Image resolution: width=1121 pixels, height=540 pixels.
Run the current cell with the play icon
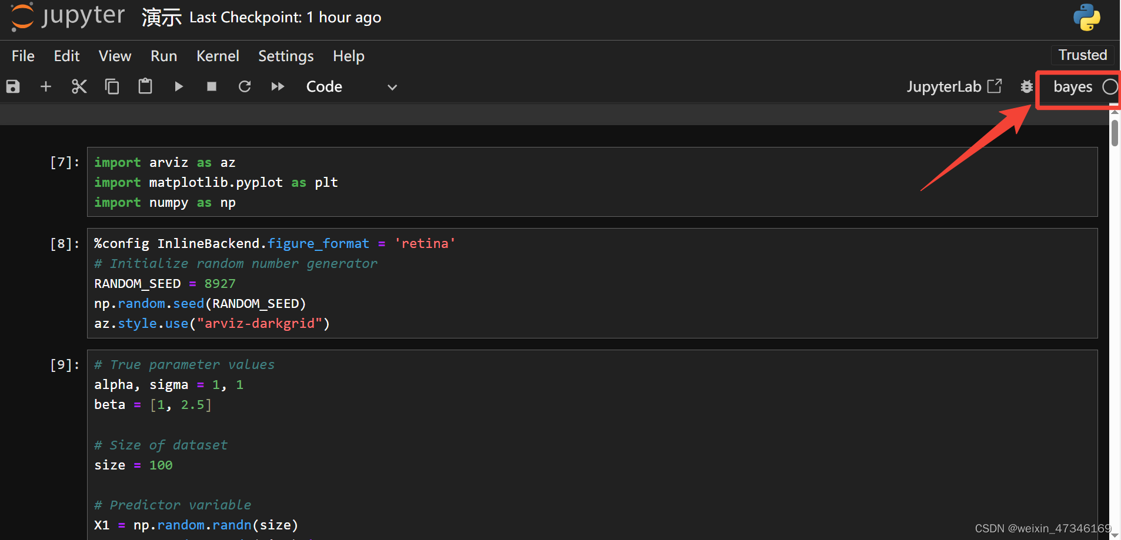pyautogui.click(x=179, y=87)
